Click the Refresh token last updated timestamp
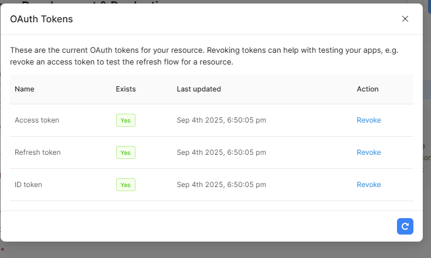The width and height of the screenshot is (431, 258). [221, 152]
